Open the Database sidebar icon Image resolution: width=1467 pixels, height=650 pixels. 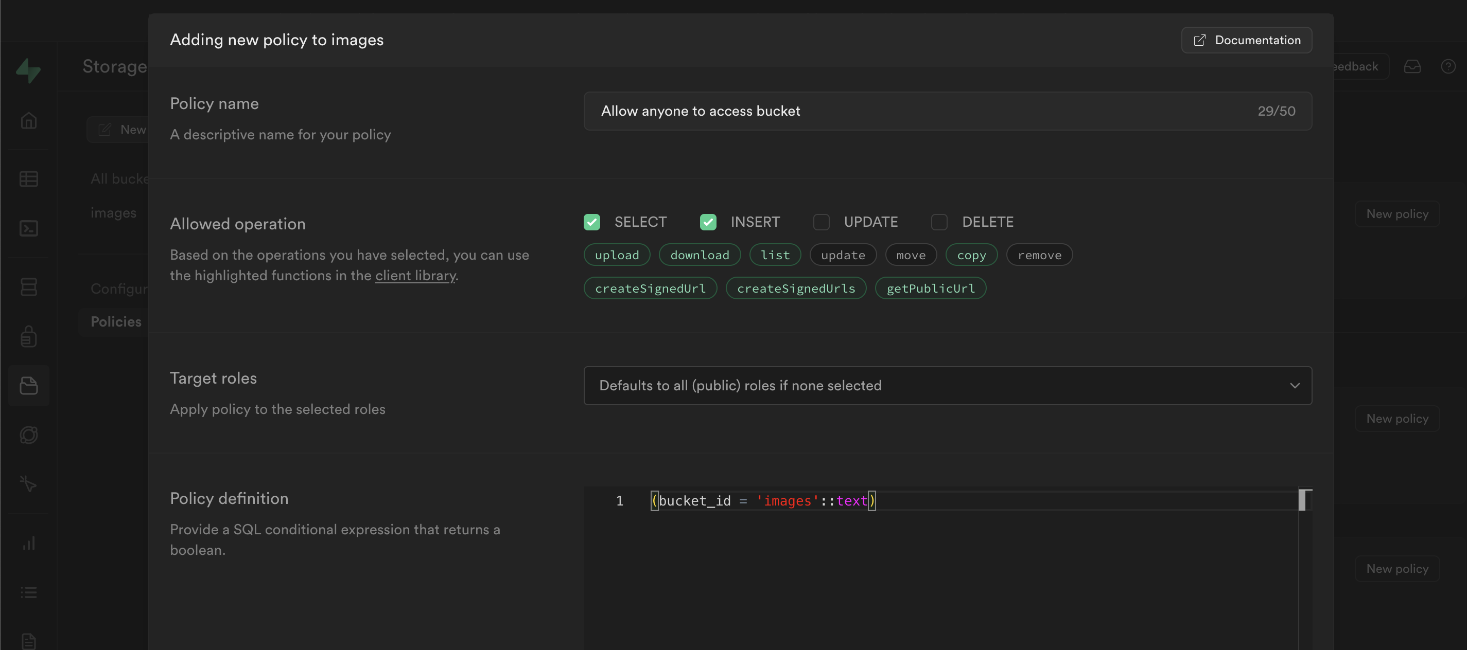pos(28,286)
